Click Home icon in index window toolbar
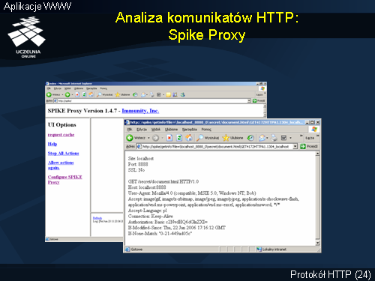Viewport: 375px width, 281px height. [91, 94]
